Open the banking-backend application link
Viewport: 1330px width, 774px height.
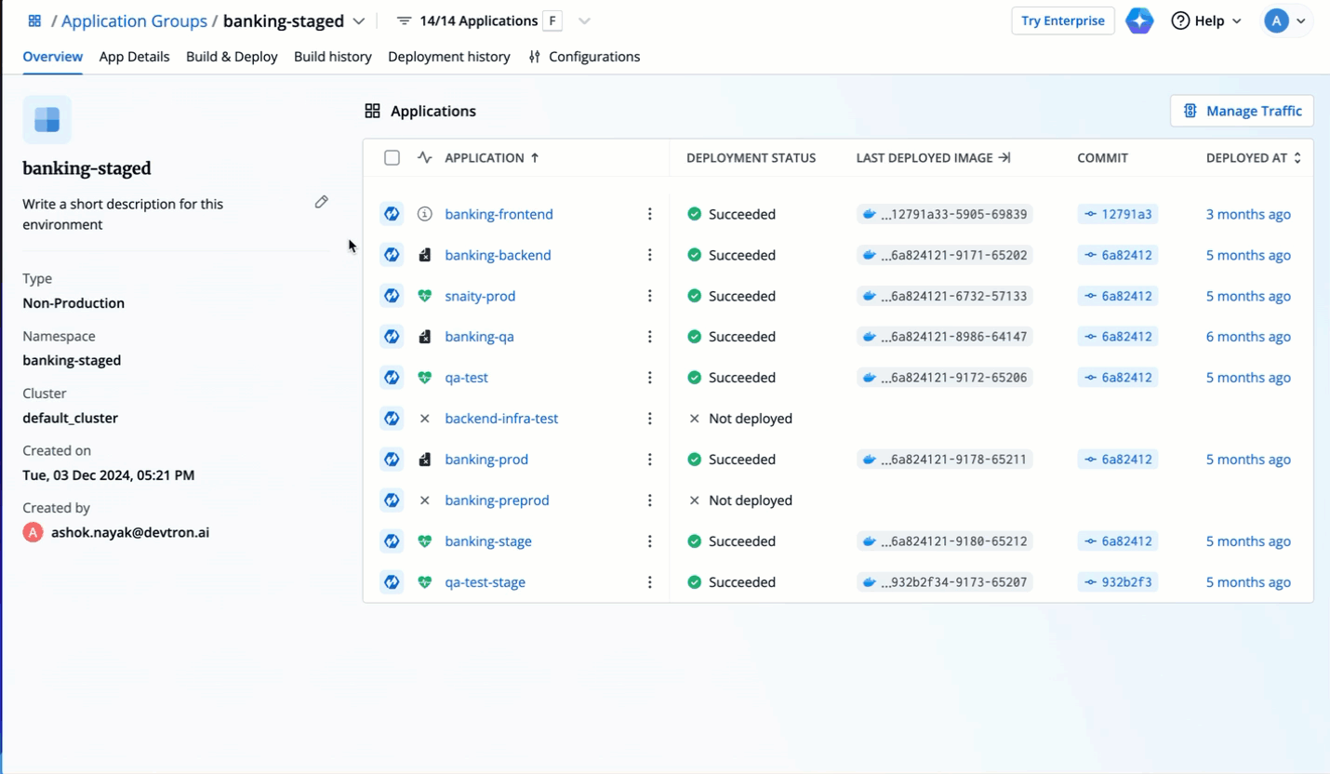pos(498,255)
